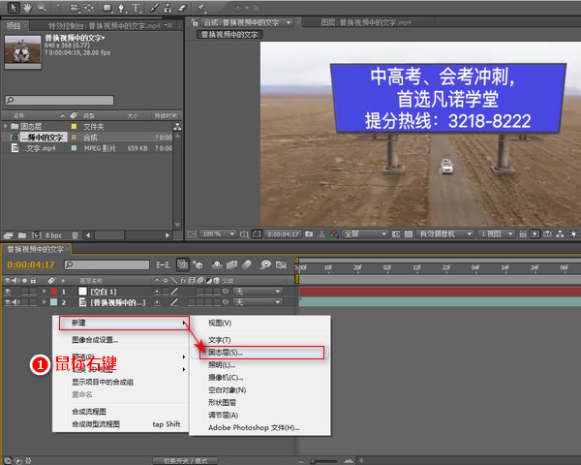Open the 新建 submenu
The height and width of the screenshot is (465, 581).
pyautogui.click(x=124, y=323)
